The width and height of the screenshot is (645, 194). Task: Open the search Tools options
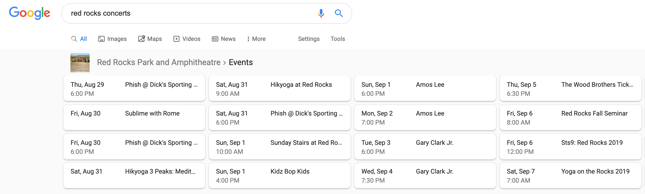338,39
